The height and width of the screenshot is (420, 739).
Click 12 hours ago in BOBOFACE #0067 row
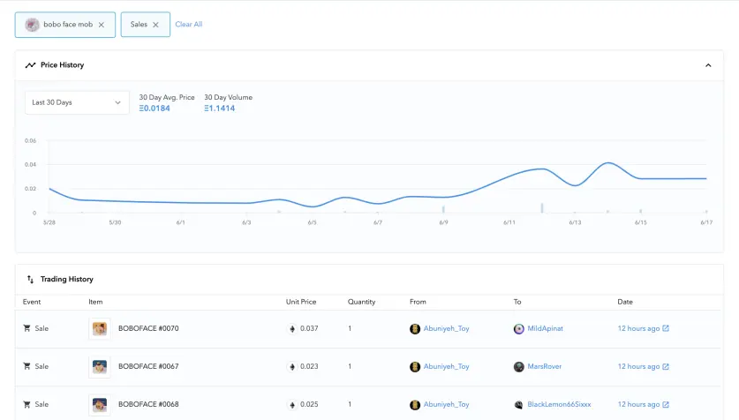click(638, 366)
